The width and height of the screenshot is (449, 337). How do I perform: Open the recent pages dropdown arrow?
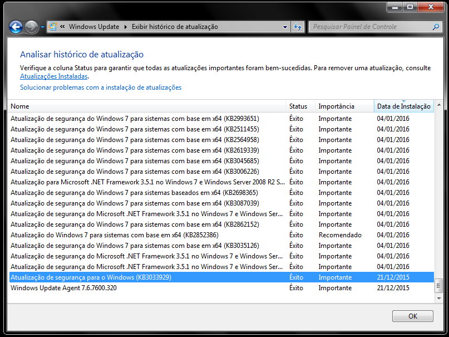pyautogui.click(x=42, y=27)
